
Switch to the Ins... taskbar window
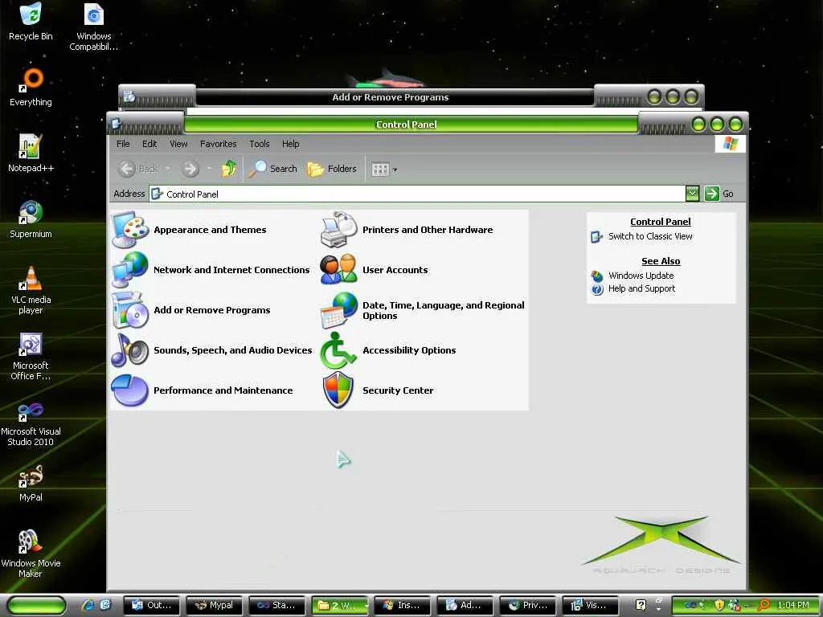(403, 606)
